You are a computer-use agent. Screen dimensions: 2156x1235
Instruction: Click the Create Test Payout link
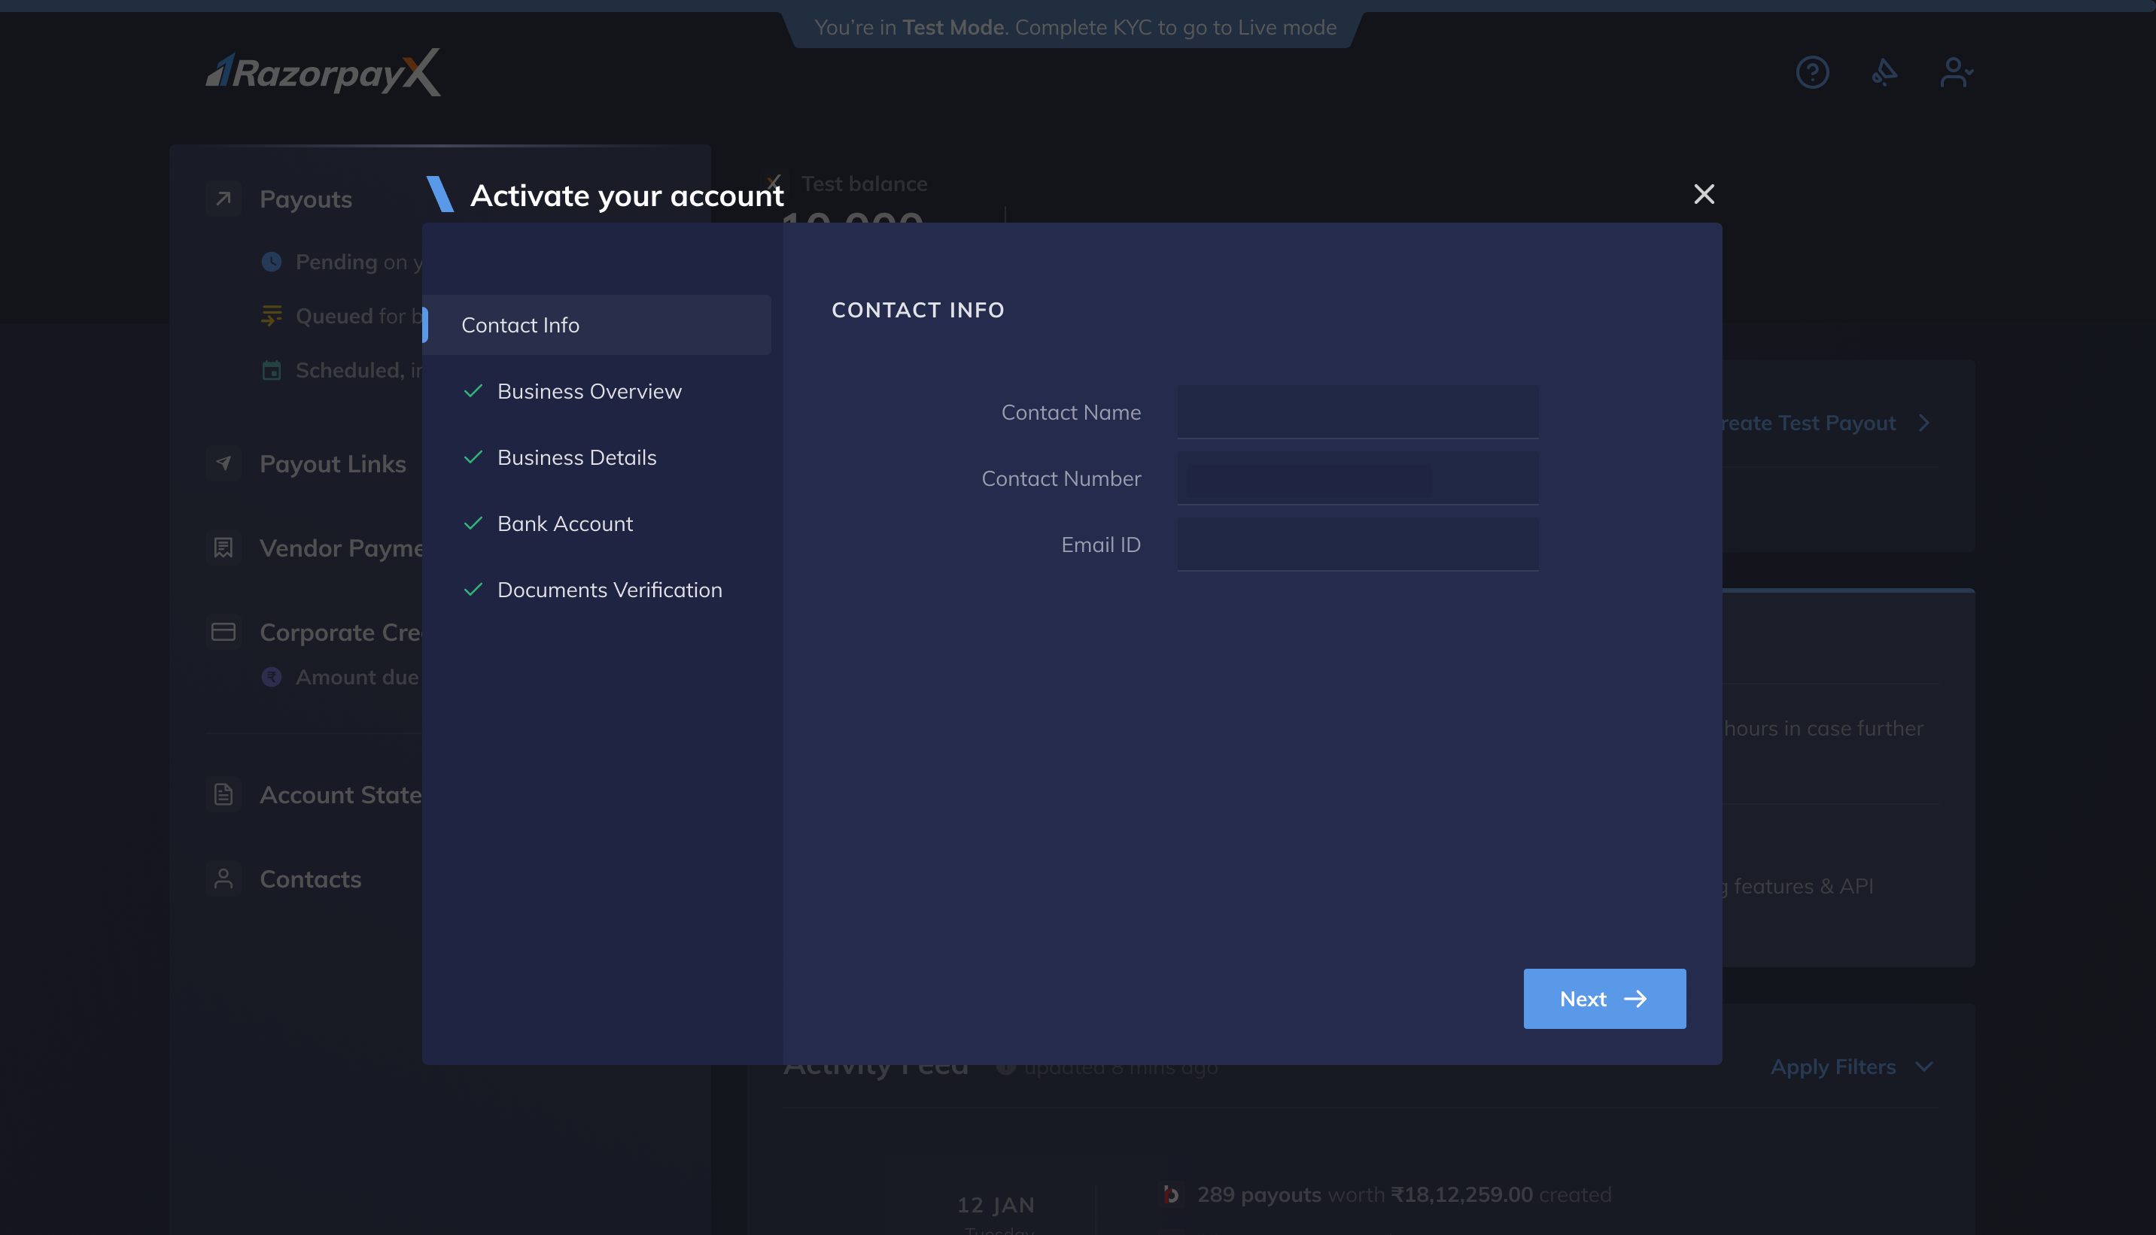click(x=1809, y=423)
